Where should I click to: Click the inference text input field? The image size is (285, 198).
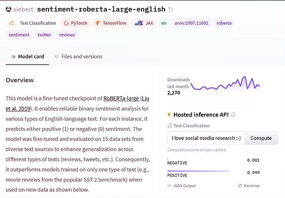point(206,138)
